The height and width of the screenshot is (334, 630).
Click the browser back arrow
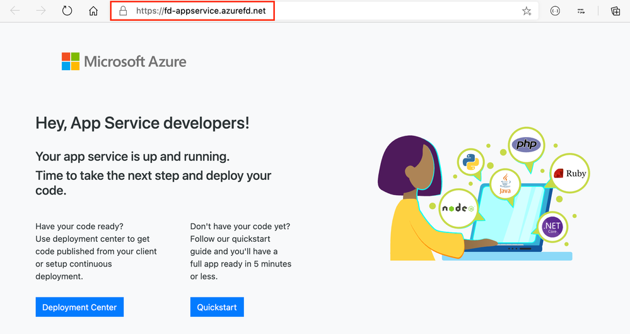pos(15,11)
